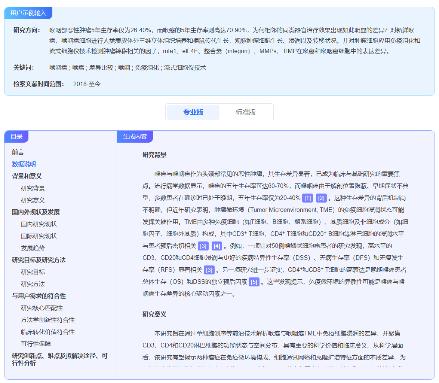Switch to the 专业版 tab
The image size is (439, 383).
pos(193,112)
